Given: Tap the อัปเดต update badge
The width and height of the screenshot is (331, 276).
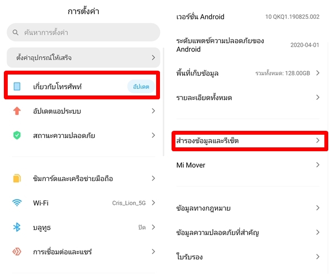Looking at the screenshot, I should pyautogui.click(x=141, y=87).
